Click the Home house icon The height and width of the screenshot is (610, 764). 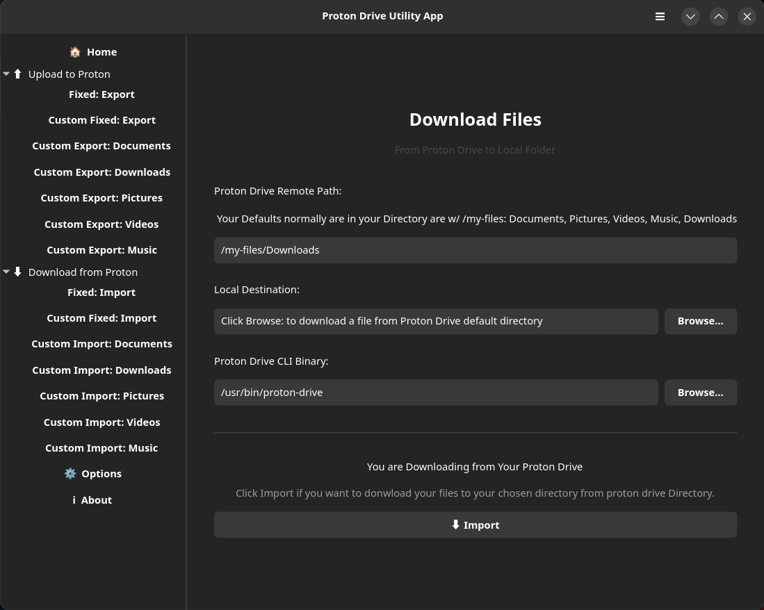75,51
